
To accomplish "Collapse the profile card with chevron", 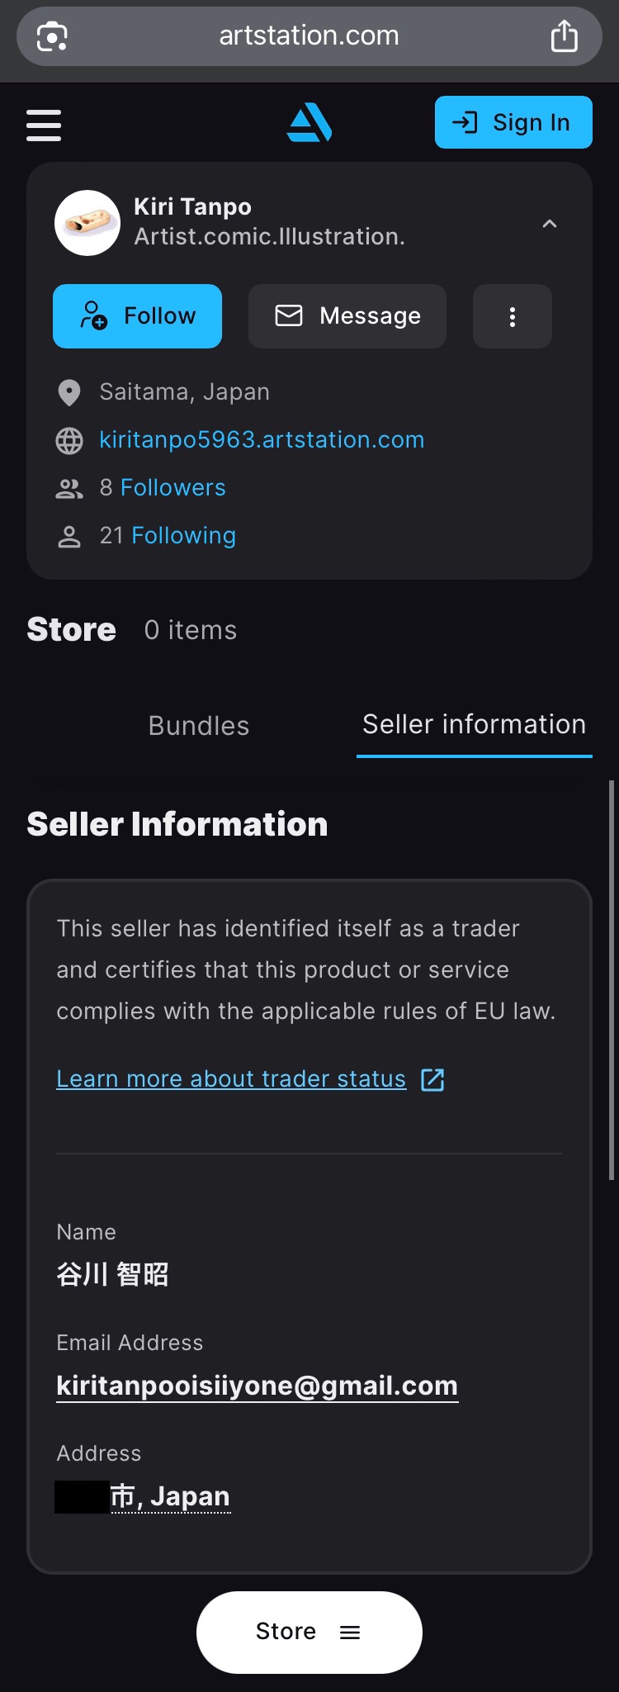I will (x=550, y=224).
